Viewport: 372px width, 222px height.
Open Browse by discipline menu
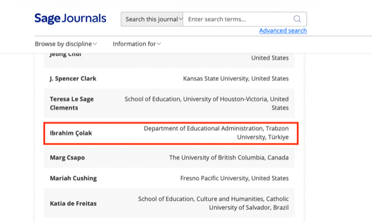pyautogui.click(x=66, y=44)
